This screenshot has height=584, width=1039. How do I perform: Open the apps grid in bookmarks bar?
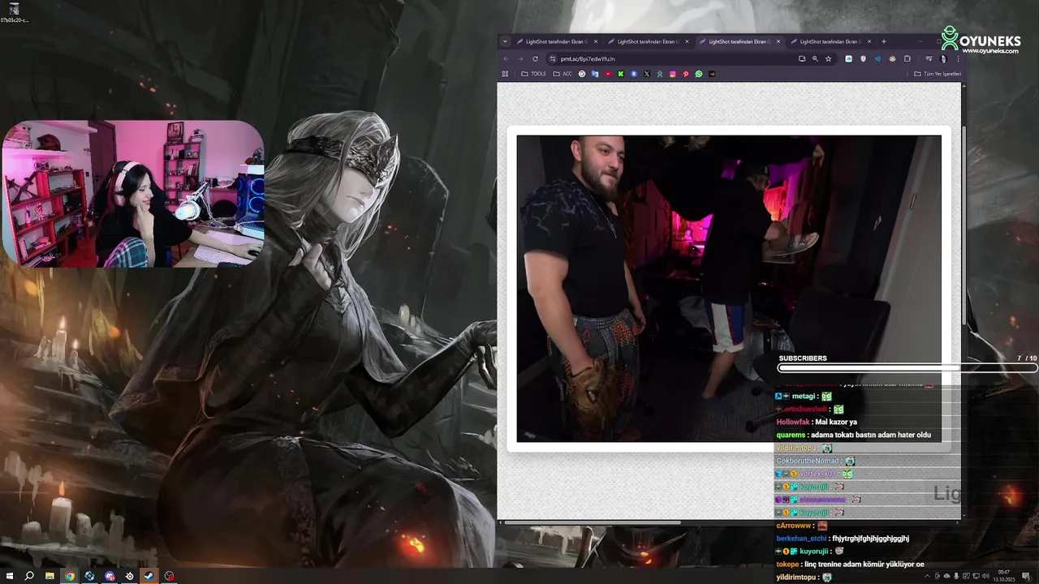(x=505, y=74)
